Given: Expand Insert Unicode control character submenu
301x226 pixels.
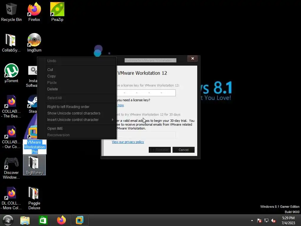Looking at the screenshot, I should pyautogui.click(x=77, y=120).
